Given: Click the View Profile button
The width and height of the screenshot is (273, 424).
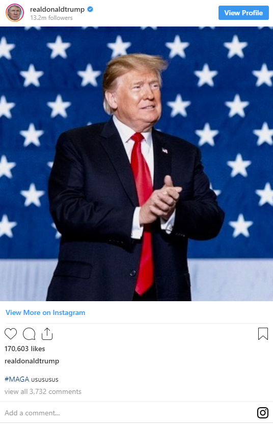Looking at the screenshot, I should tap(243, 13).
